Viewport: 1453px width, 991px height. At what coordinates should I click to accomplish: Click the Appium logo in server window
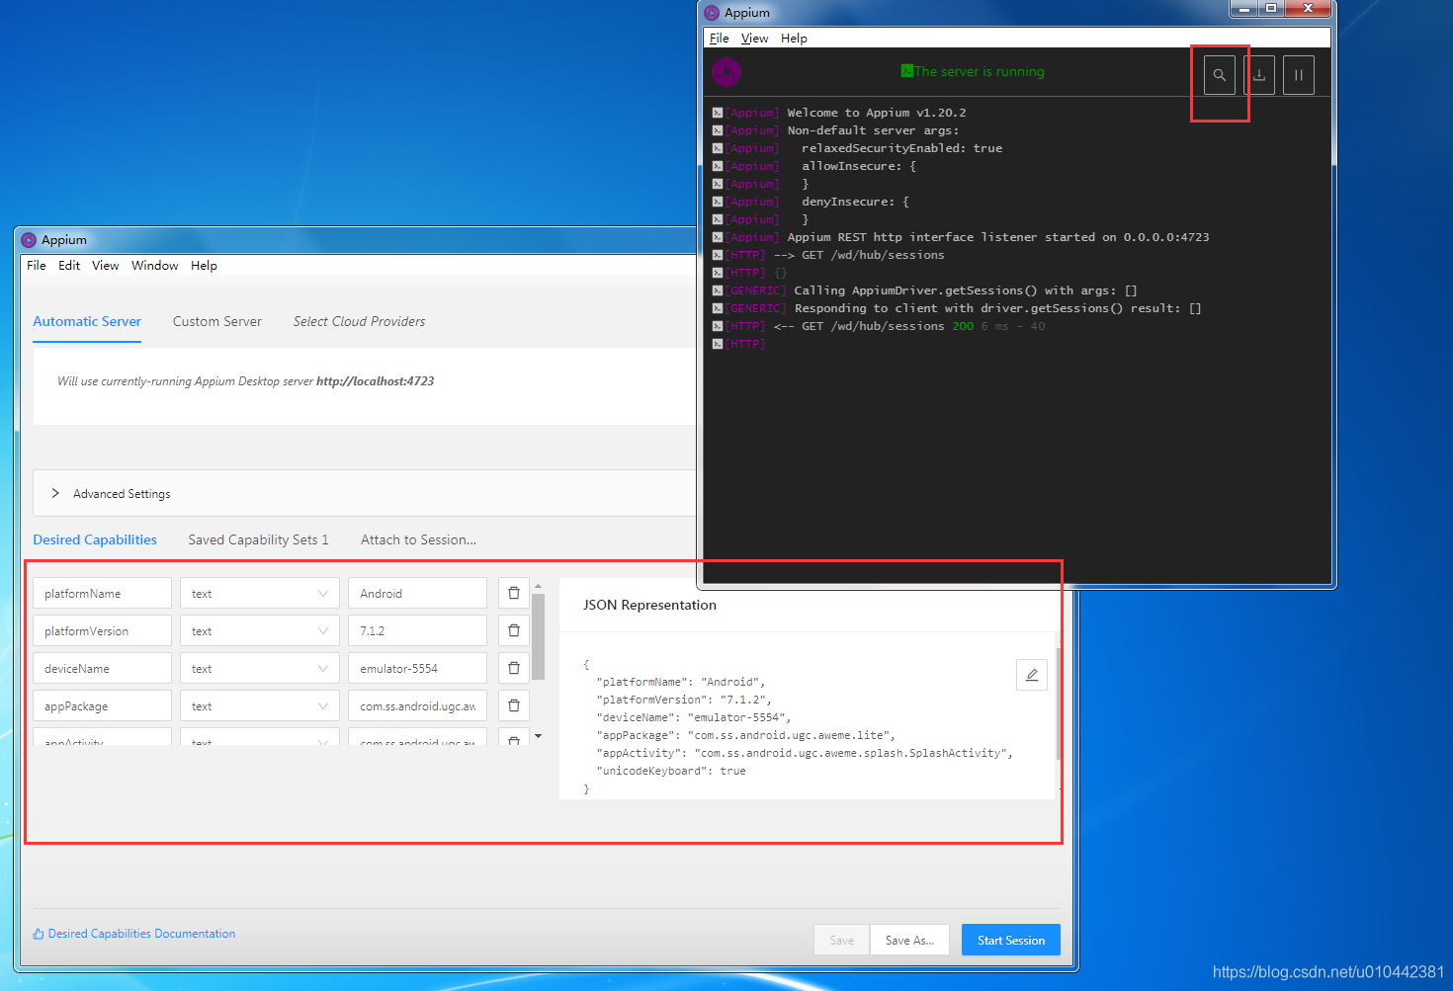pos(726,71)
